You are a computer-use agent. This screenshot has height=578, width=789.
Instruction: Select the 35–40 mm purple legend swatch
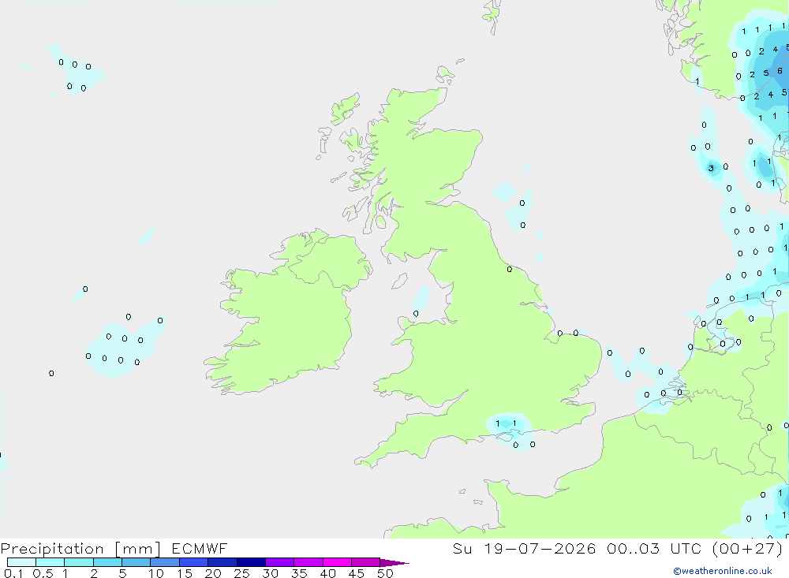[x=308, y=562]
